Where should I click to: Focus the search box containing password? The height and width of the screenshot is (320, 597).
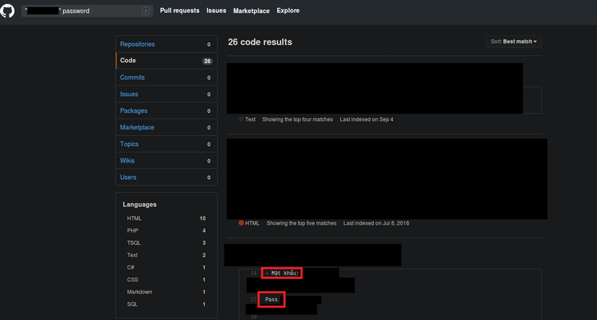click(x=87, y=11)
